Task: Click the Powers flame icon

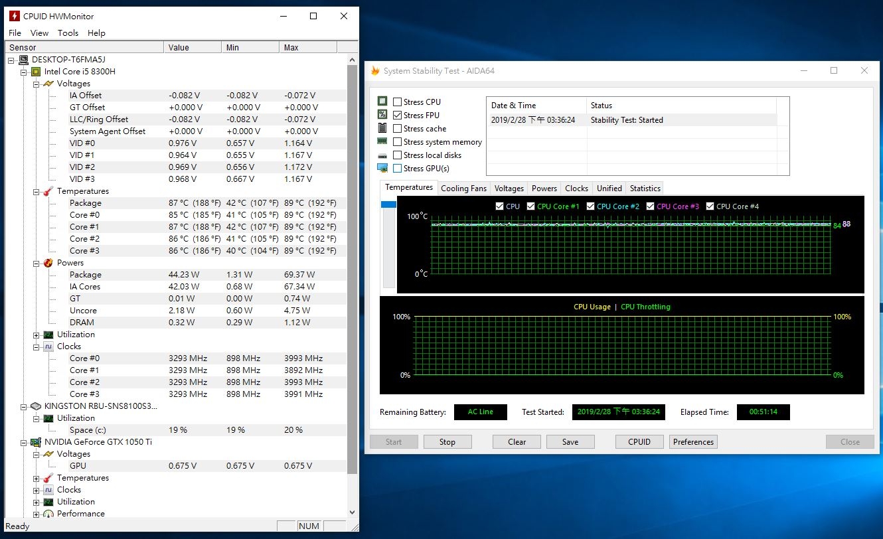Action: pos(48,263)
